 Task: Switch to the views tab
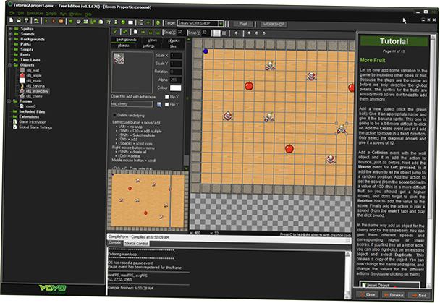pos(153,40)
